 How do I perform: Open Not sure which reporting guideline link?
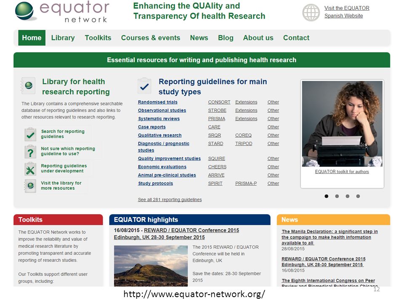point(68,151)
